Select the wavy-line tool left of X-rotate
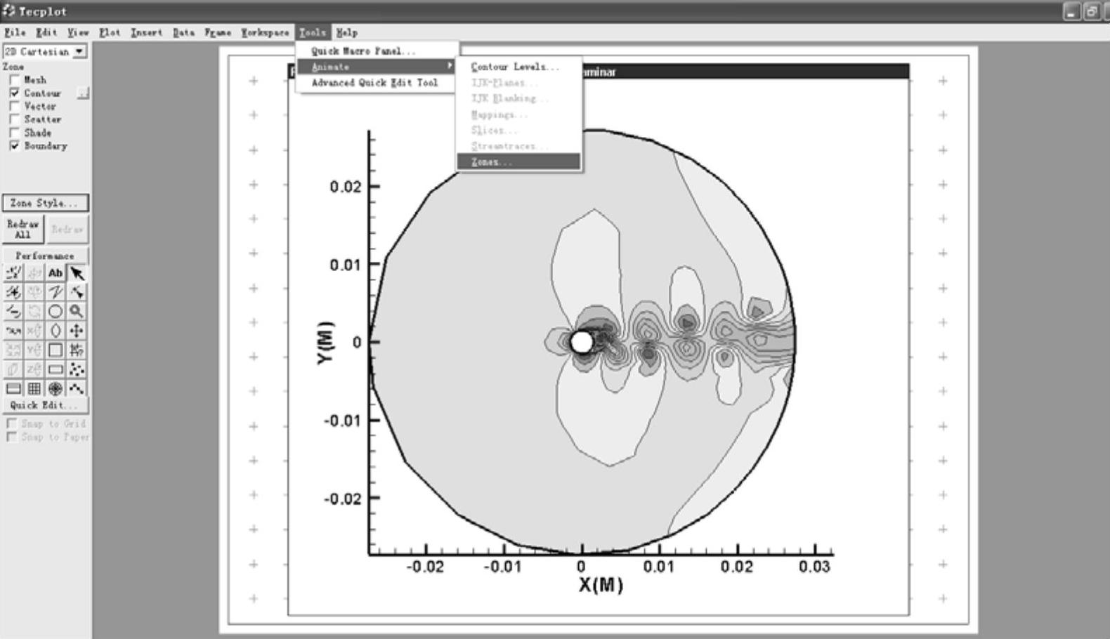The width and height of the screenshot is (1110, 639). tap(13, 331)
